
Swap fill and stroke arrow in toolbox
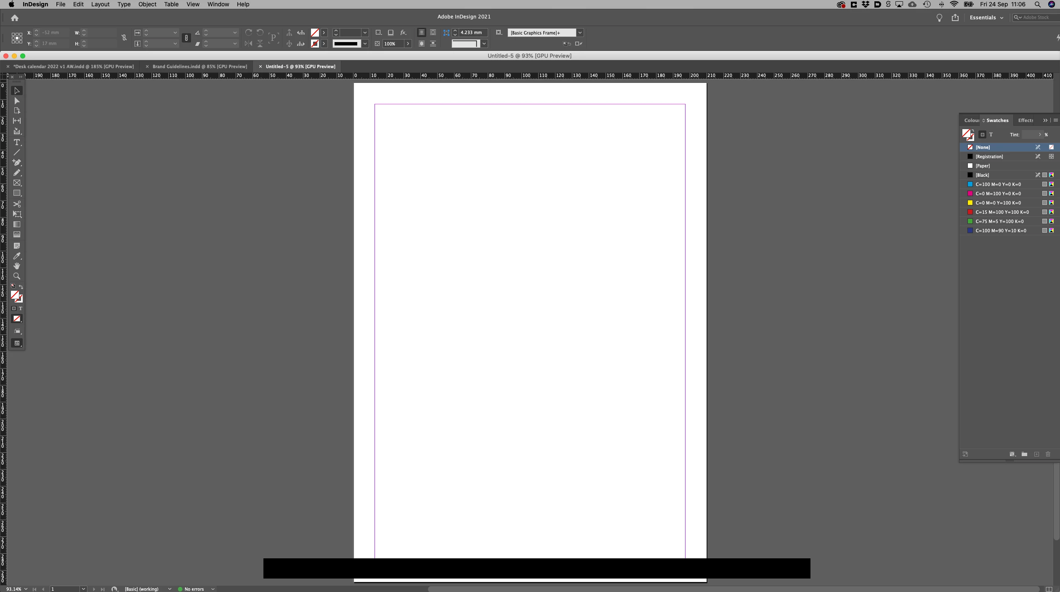(x=21, y=287)
